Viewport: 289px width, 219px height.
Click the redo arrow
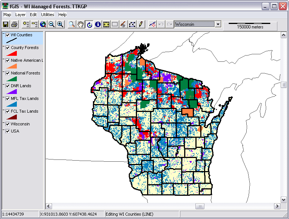pos(169,24)
